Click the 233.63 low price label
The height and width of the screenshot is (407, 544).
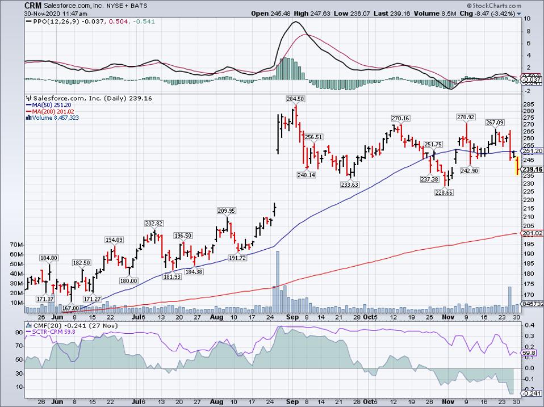click(x=349, y=185)
